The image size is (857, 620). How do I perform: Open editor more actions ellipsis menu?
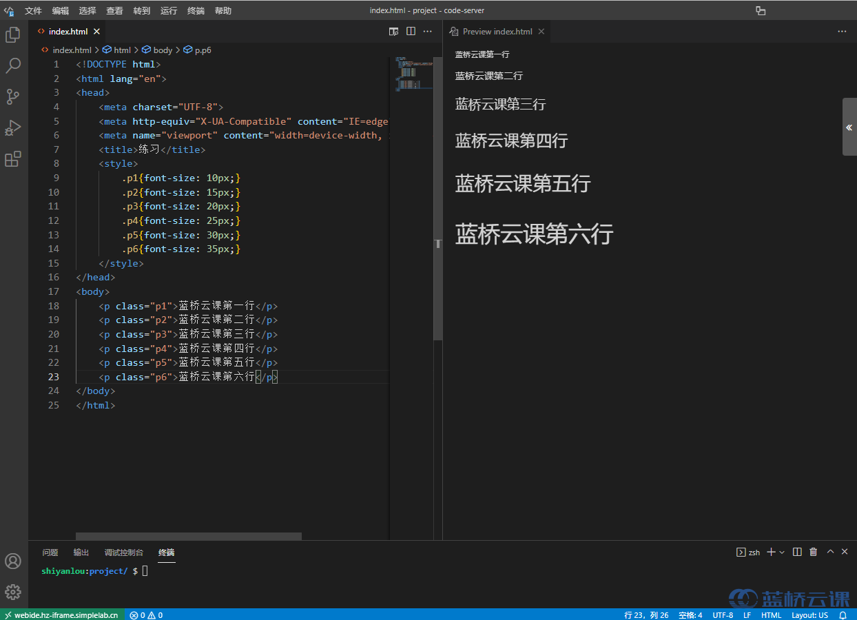(428, 32)
